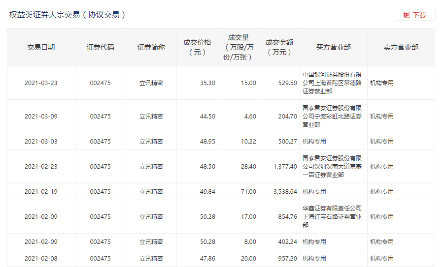Click the code 002475 in the 2021-02-08 row
Screen dimensions: 444x267
click(x=100, y=259)
